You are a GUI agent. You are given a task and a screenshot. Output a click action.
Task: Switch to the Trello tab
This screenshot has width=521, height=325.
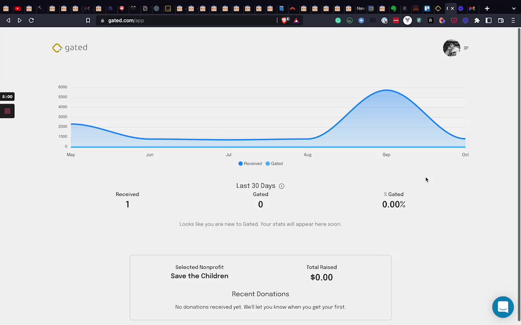427,8
